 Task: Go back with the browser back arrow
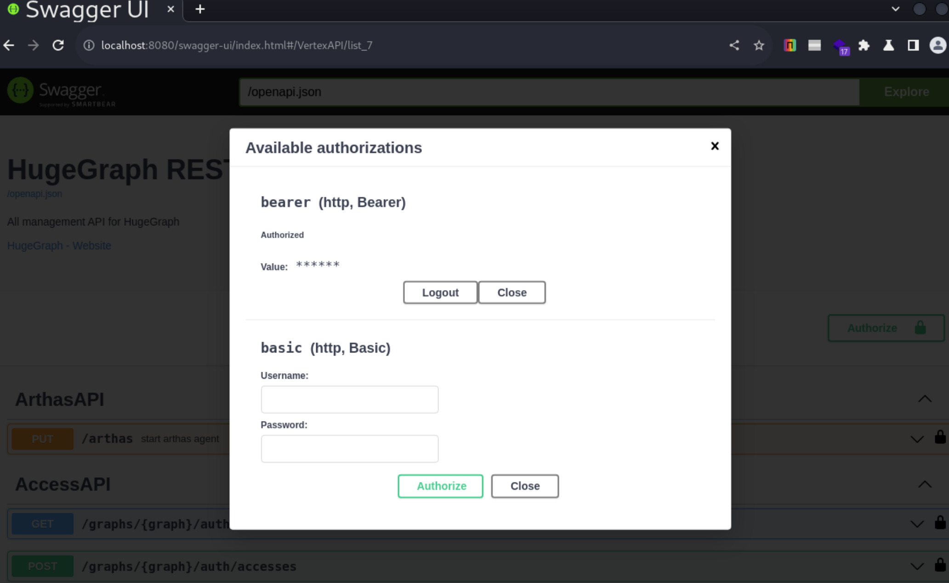click(x=9, y=45)
